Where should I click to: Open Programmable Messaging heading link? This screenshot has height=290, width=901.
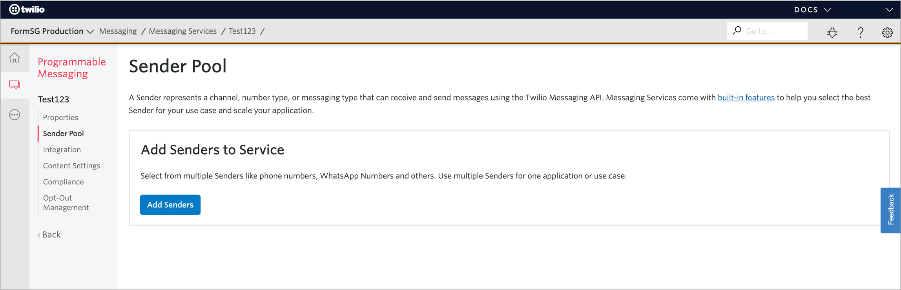tap(71, 67)
